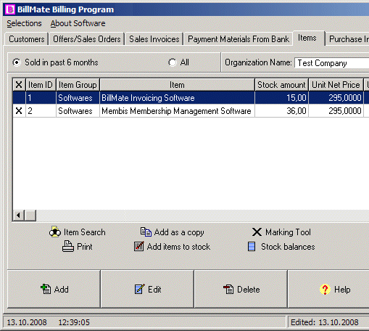Open the Sales Invoices tab
Screen dimensions: 369x331
(154, 39)
